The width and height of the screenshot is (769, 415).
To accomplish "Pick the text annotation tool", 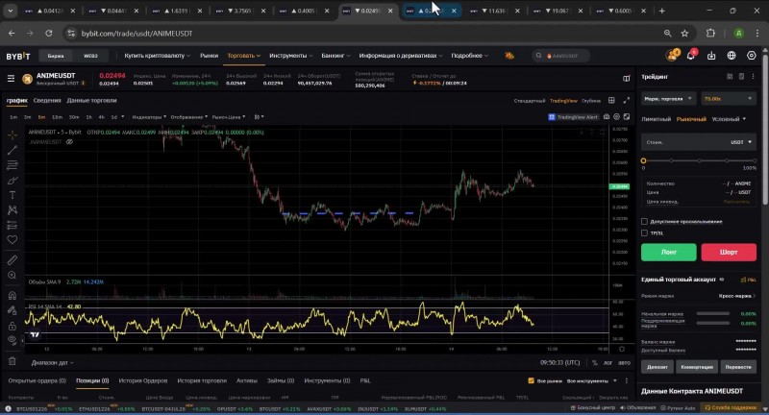I will 12,194.
